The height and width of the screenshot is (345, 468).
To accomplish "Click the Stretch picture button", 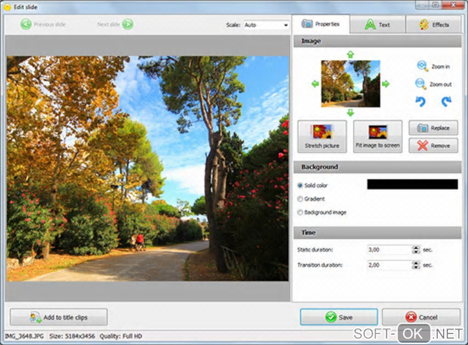I will (322, 137).
